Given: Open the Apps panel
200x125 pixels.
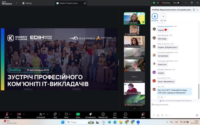Looking at the screenshot, I should (115, 115).
